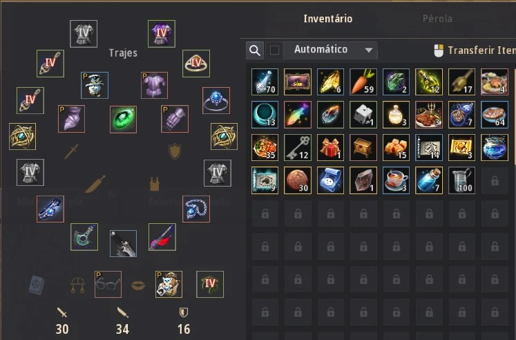The image size is (516, 340).
Task: Select the white dice item
Action: (x=363, y=115)
